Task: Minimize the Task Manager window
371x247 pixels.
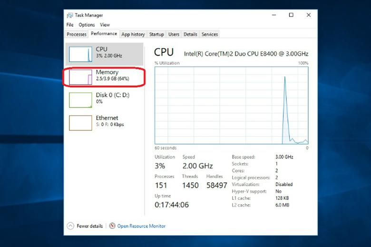Action: click(273, 15)
